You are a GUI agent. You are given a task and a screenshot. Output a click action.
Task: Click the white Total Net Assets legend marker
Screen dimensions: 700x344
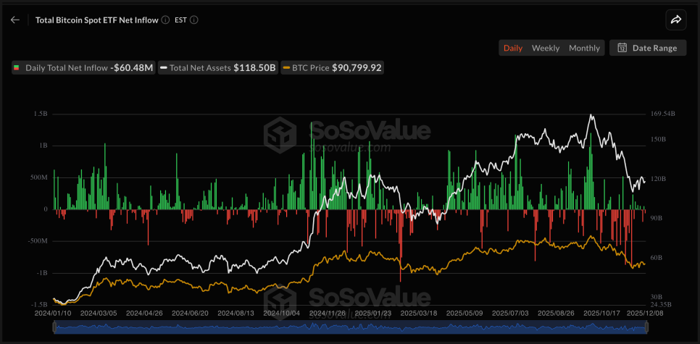164,68
